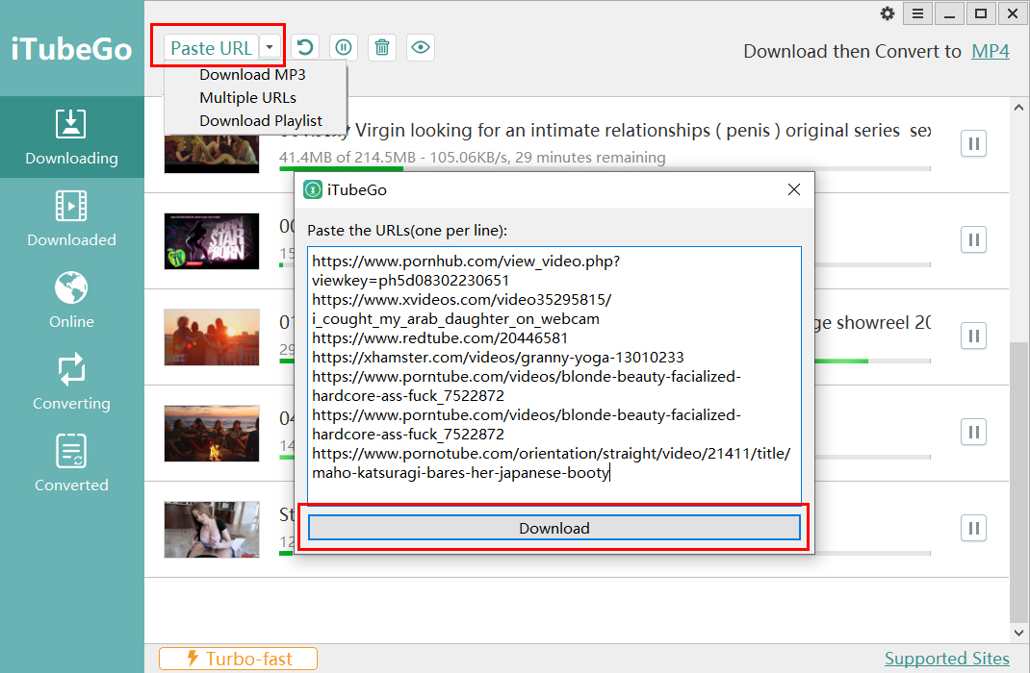Click the download list vertical scrollbar thumb

tap(1018, 482)
